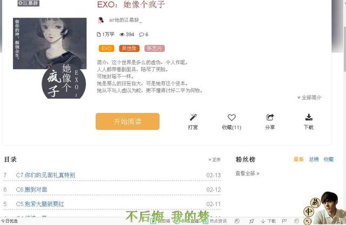This screenshot has height=225, width=346.
Task: Favorite the book with heart icon
Action: 231,117
